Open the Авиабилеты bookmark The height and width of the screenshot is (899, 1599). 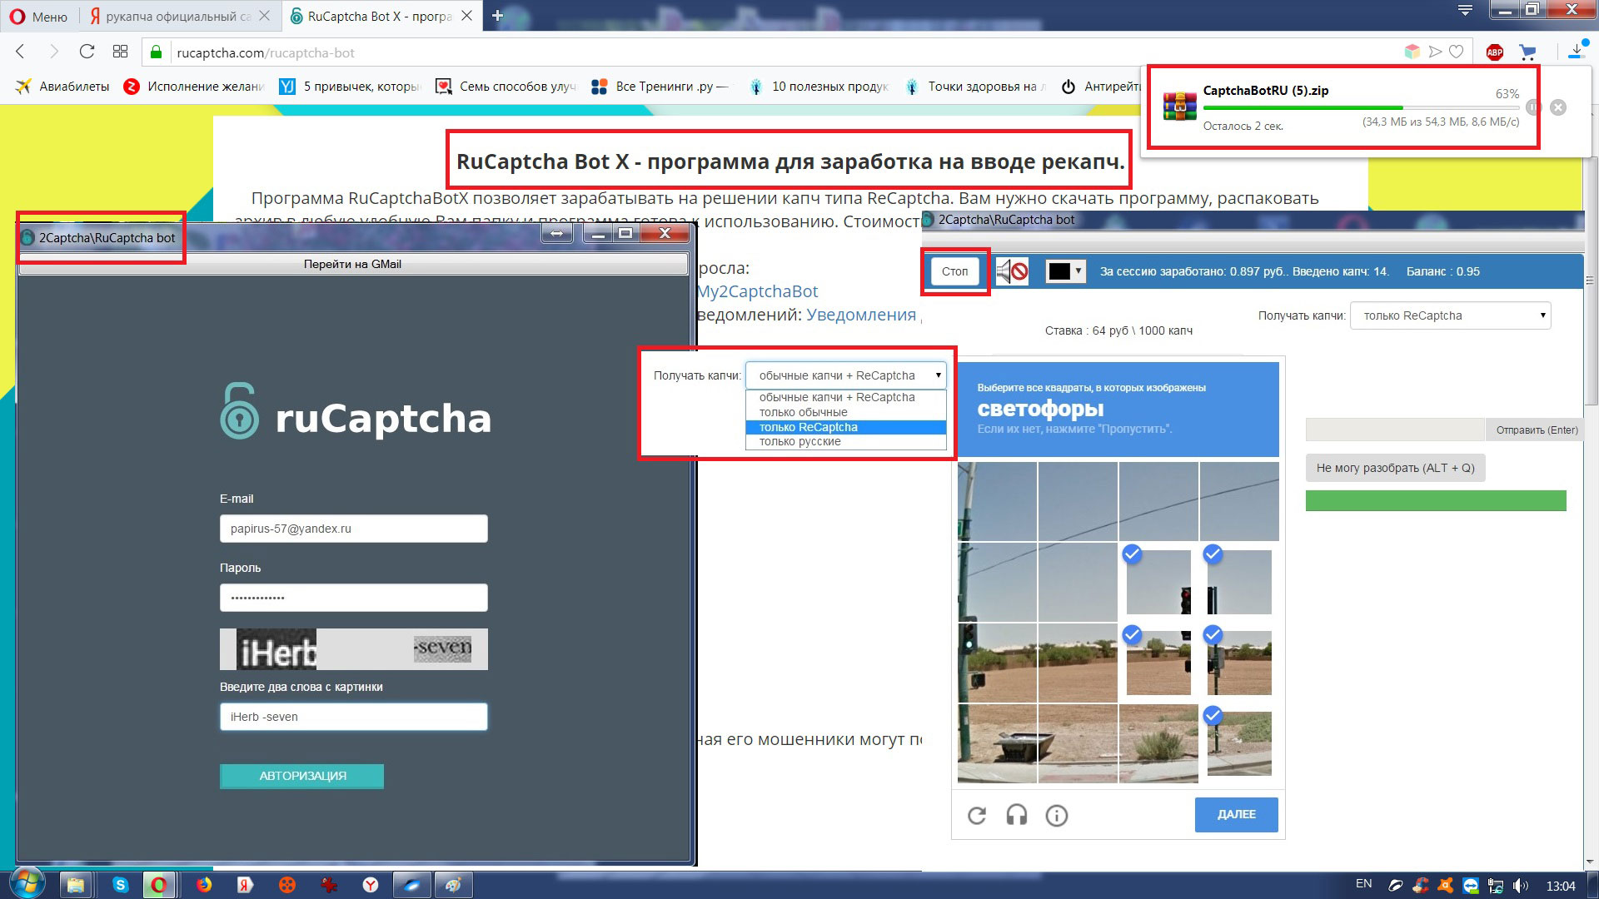coord(63,86)
